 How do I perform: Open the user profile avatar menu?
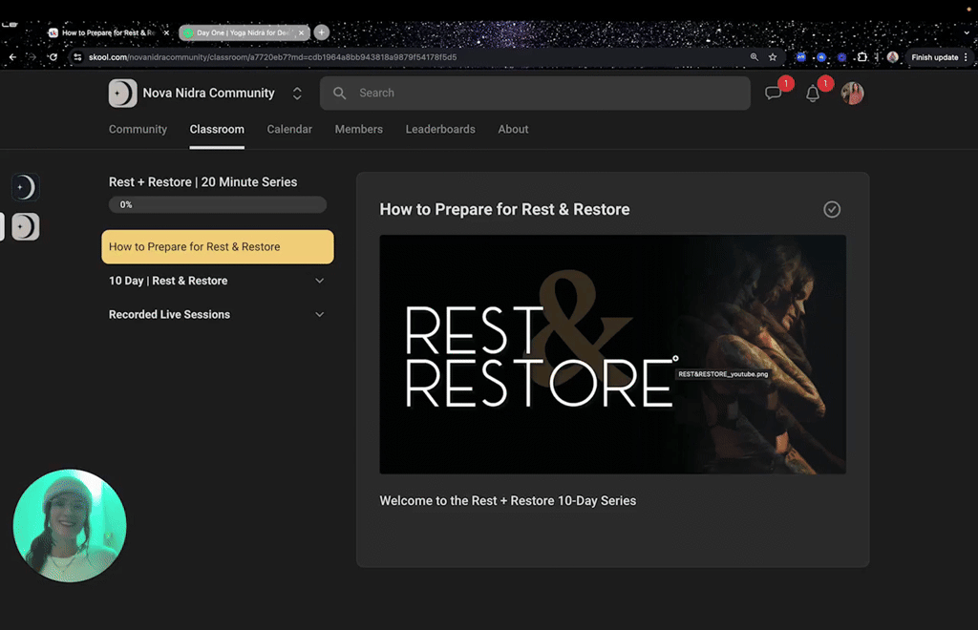(x=852, y=93)
